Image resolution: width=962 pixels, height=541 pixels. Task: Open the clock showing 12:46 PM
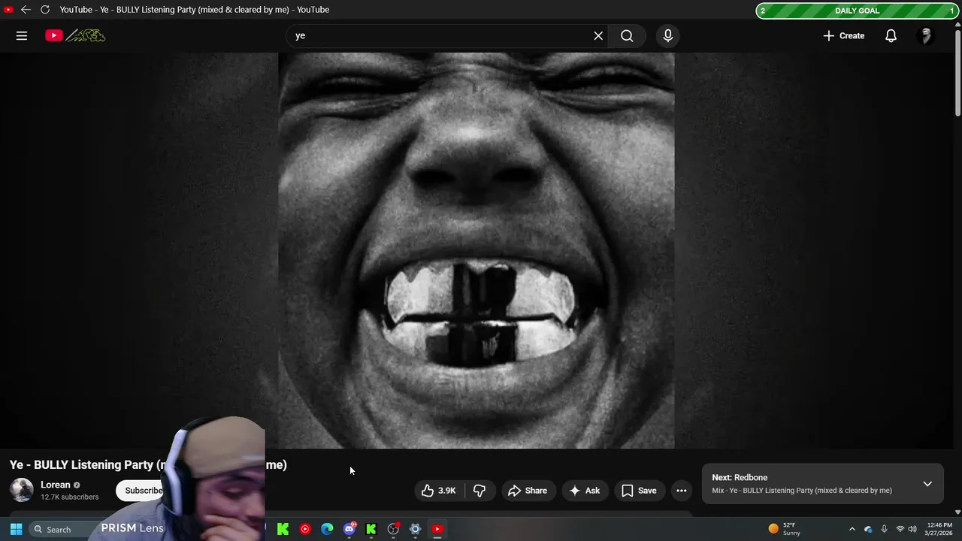click(x=939, y=529)
